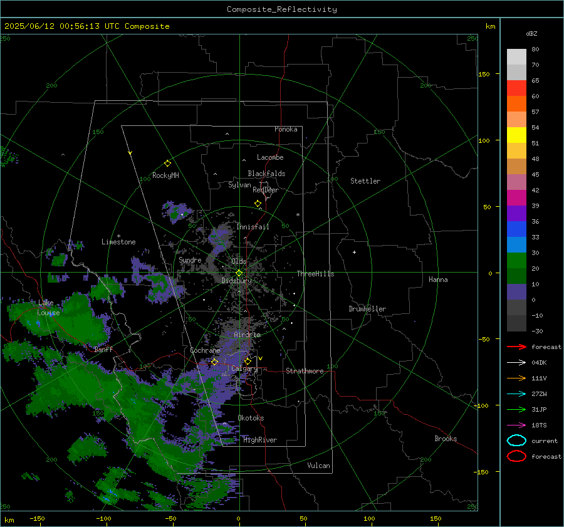
Task: Select the 80 dBZ light gray swatch
Action: click(x=516, y=56)
